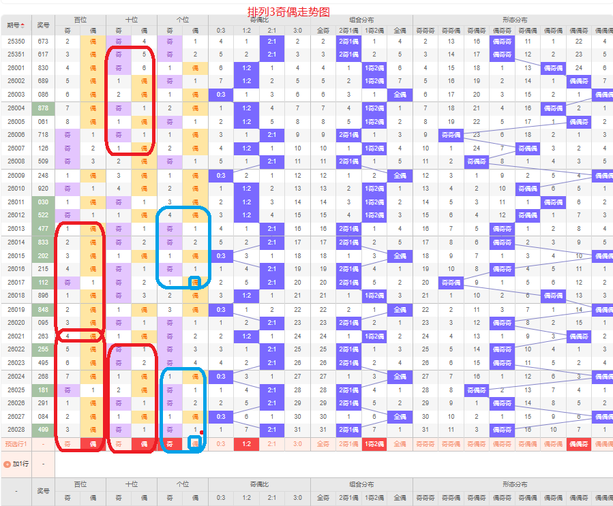Select period number 26009
Screen dimensions: 613x506
tap(16, 176)
